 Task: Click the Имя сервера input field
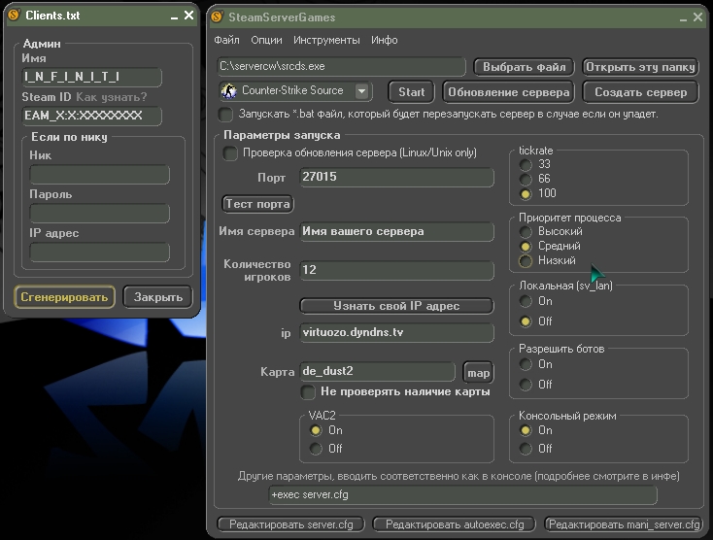(396, 231)
